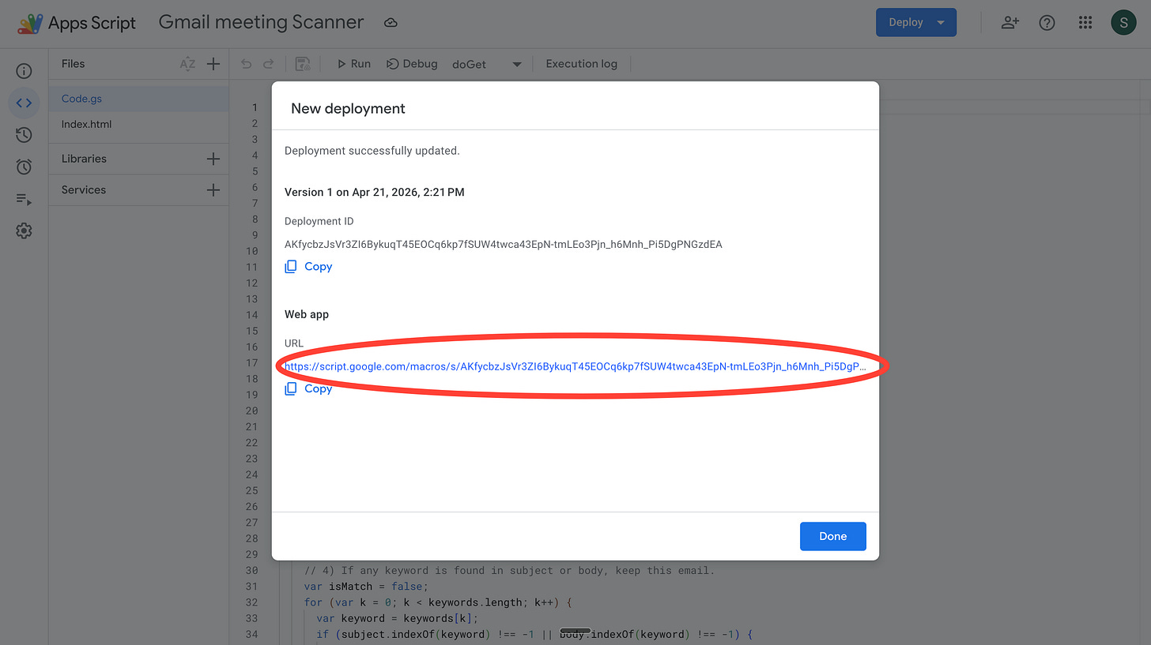
Task: Open the account avatar S
Action: 1123,23
